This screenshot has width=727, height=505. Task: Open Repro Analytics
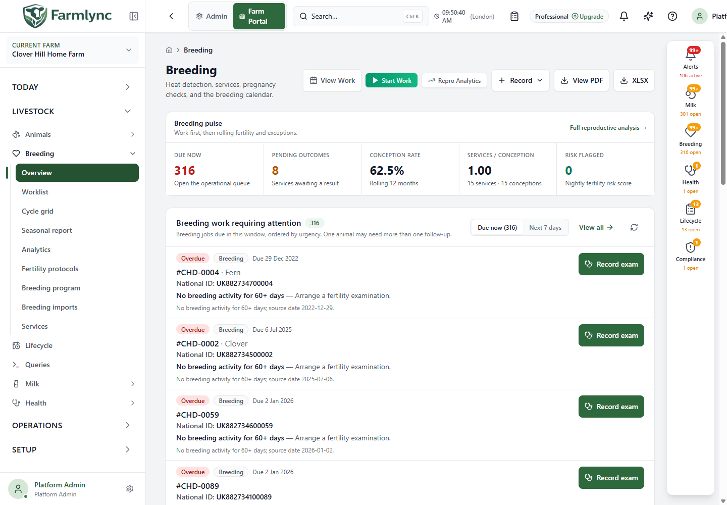454,80
